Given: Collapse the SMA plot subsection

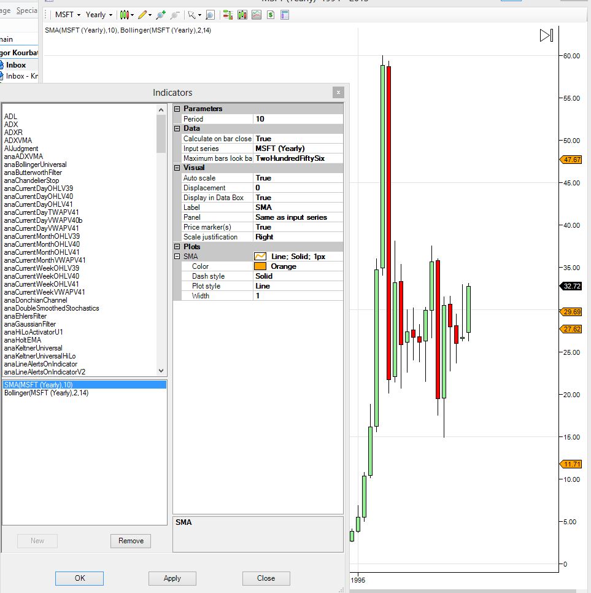Looking at the screenshot, I should (x=177, y=257).
